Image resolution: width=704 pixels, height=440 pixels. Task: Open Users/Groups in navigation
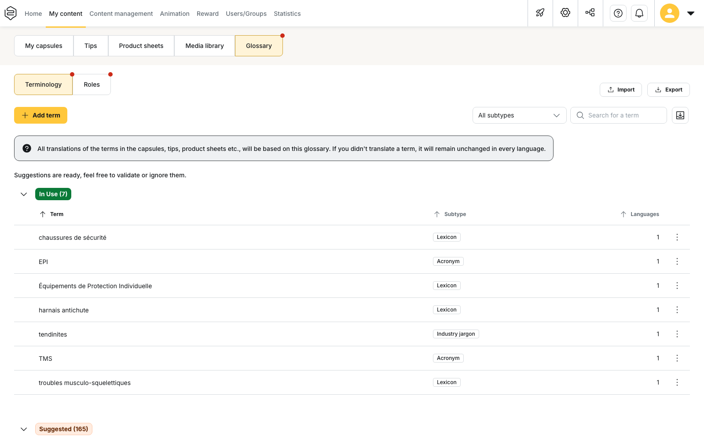(246, 14)
